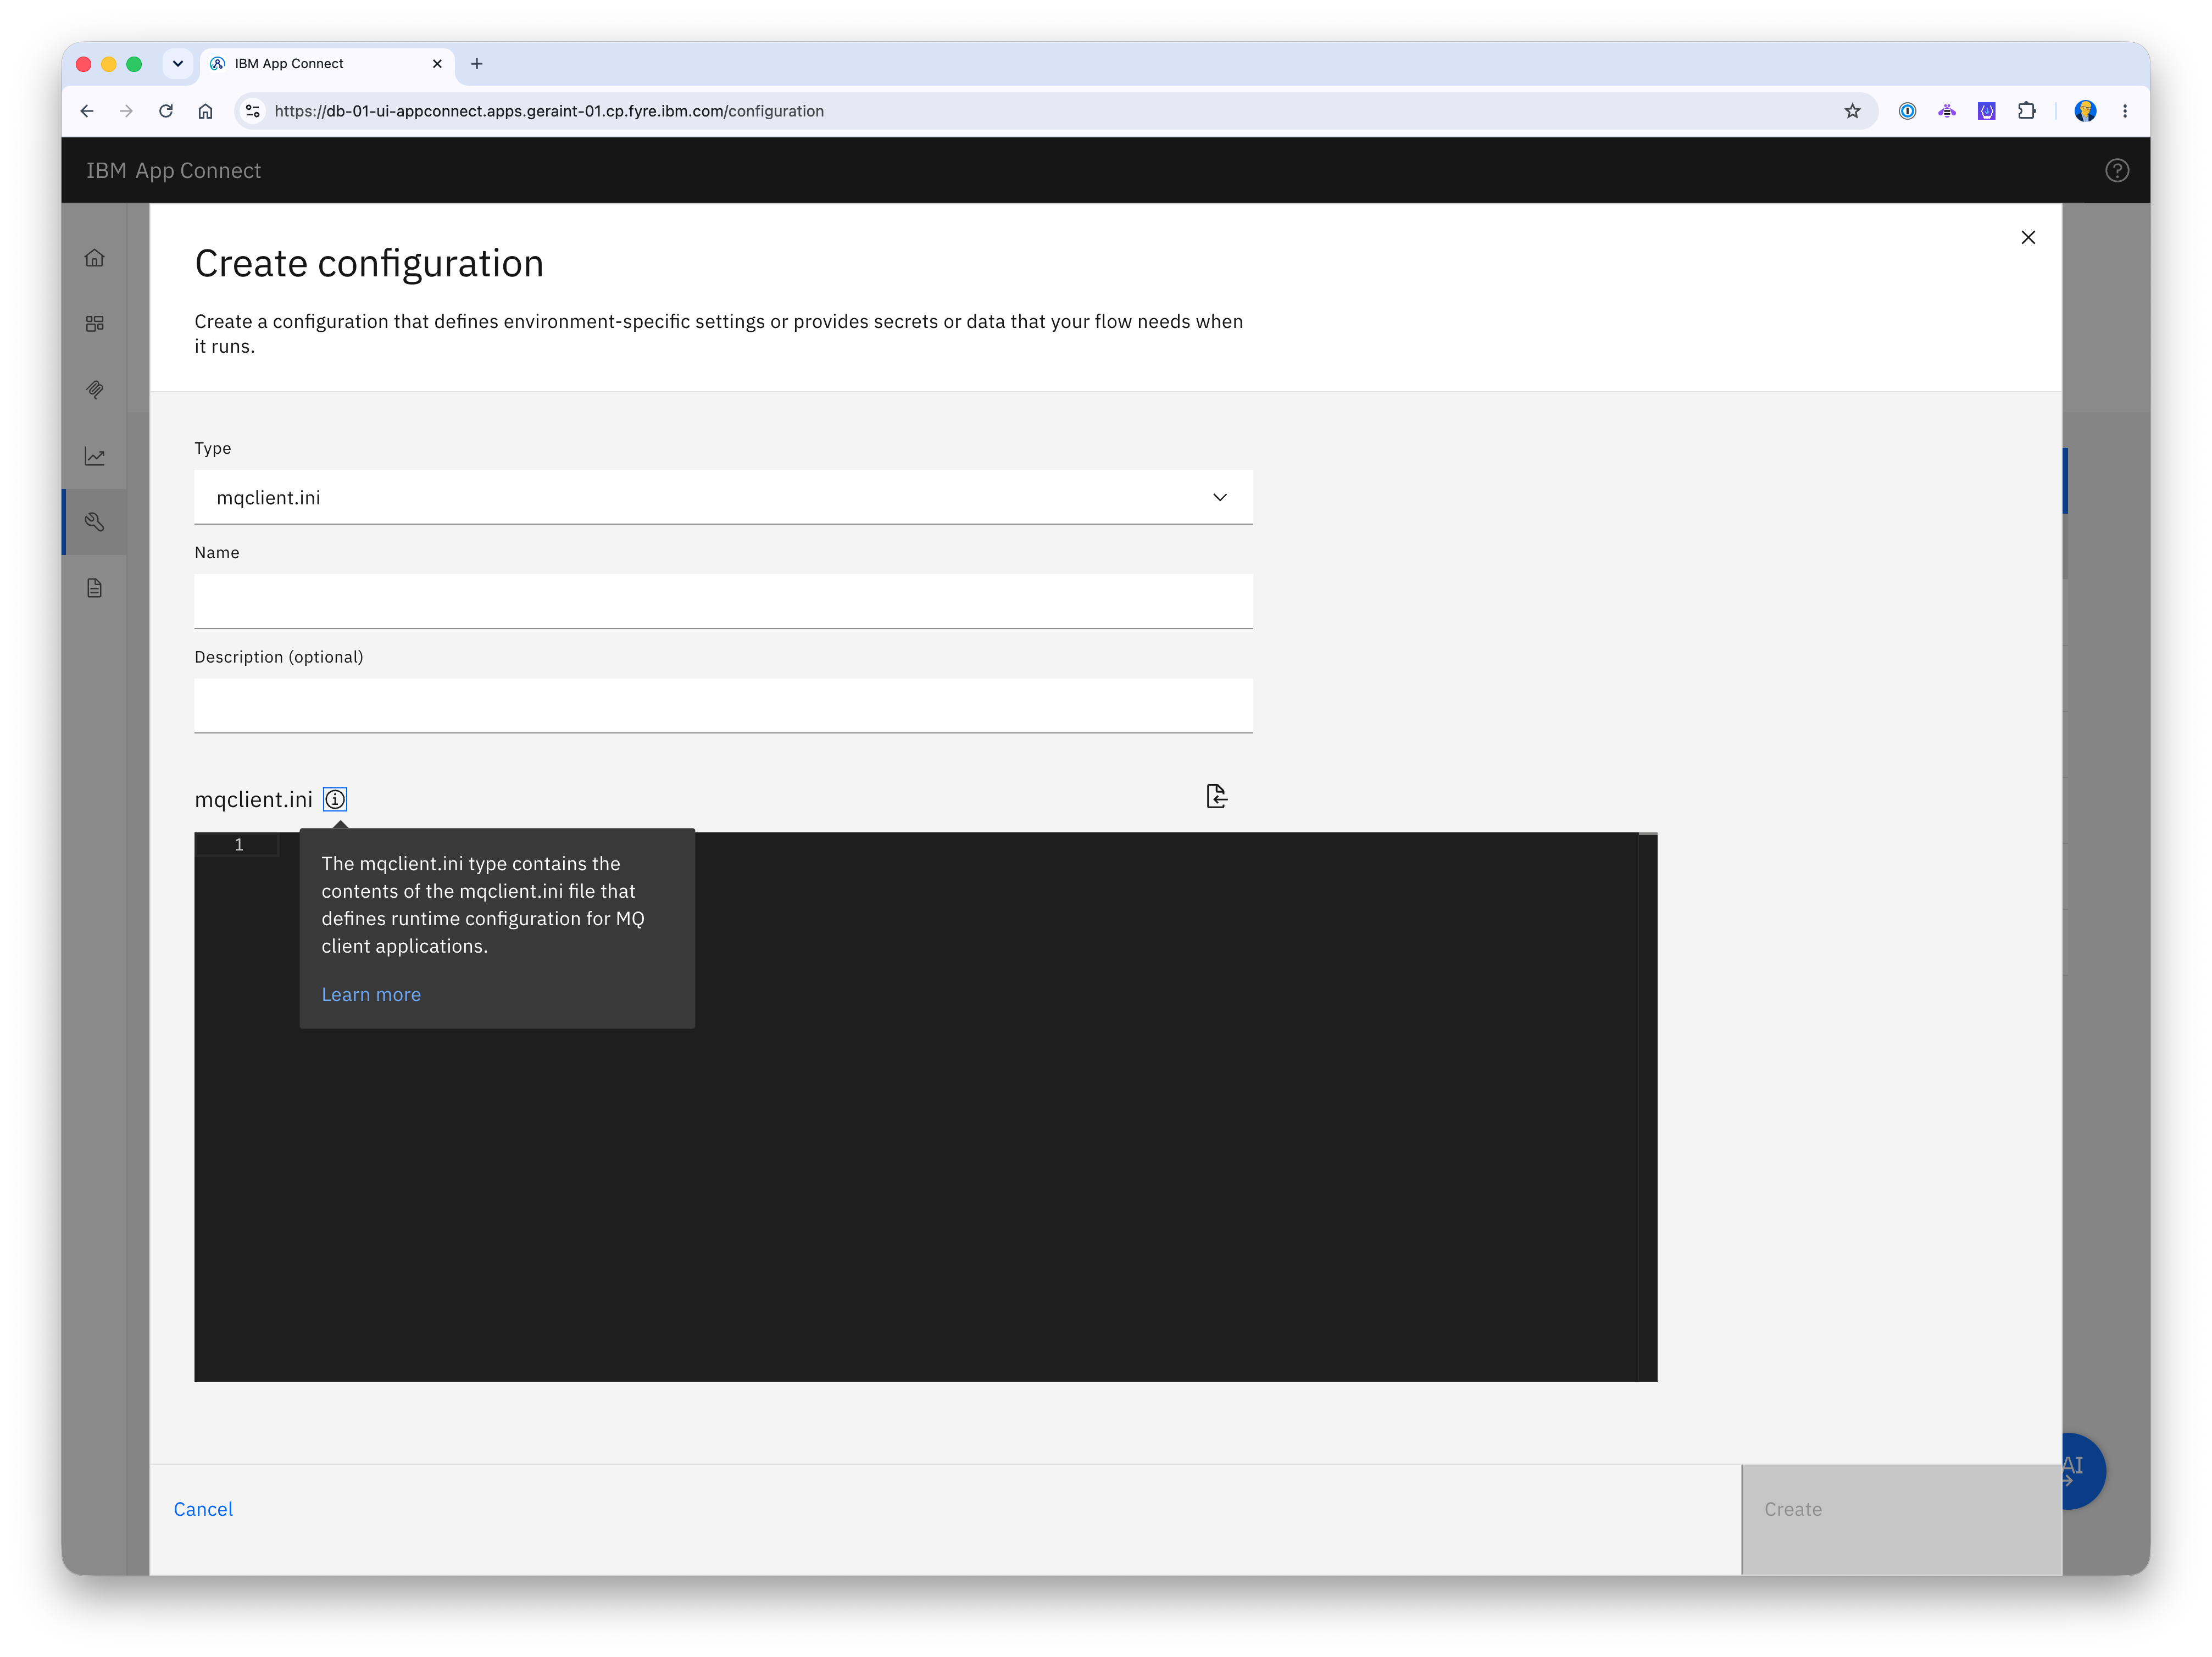Image resolution: width=2212 pixels, height=1657 pixels.
Task: Close the IBM App Connect tab
Action: (x=437, y=64)
